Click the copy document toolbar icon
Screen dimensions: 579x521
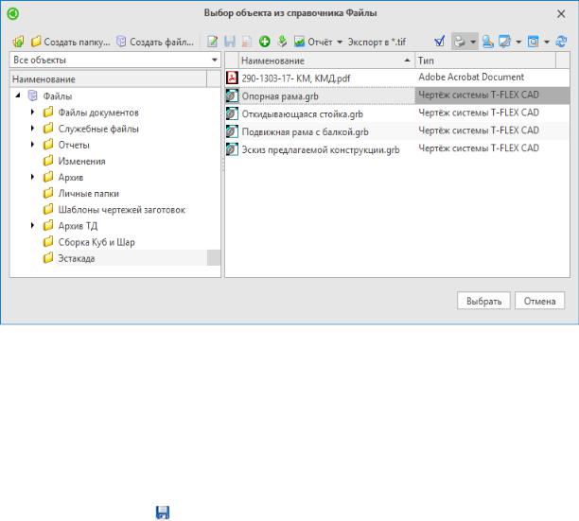pyautogui.click(x=247, y=42)
